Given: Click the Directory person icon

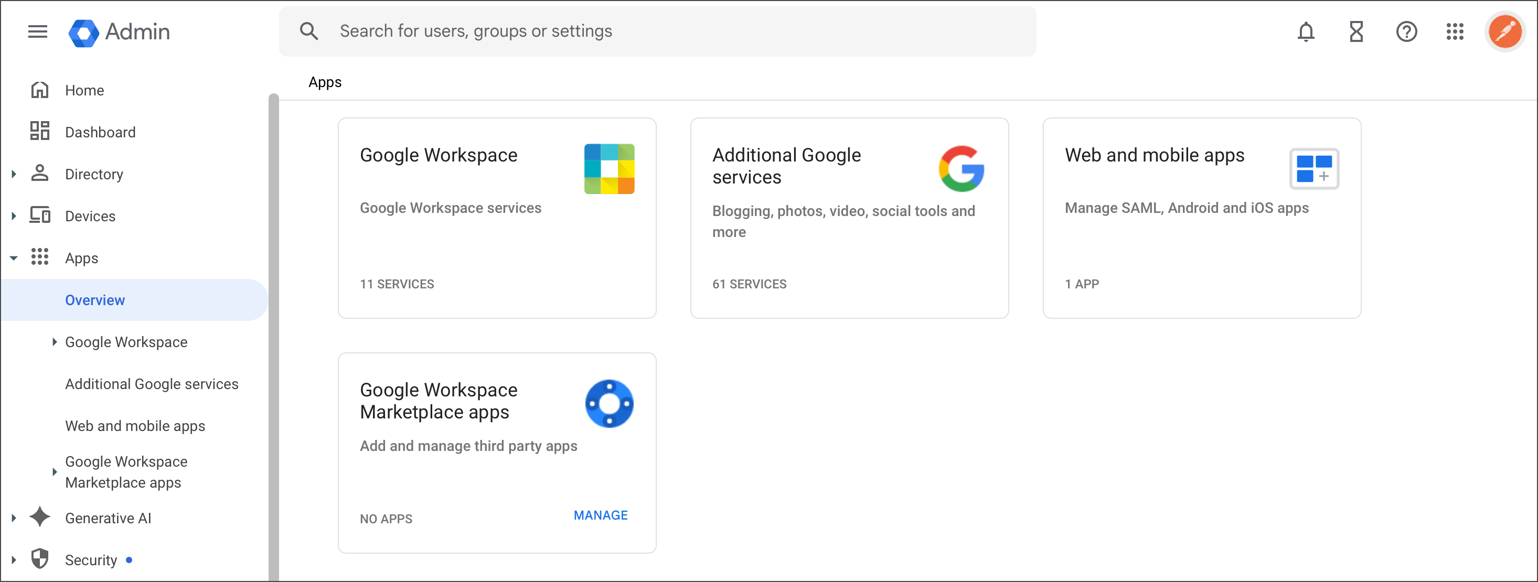Looking at the screenshot, I should coord(39,173).
